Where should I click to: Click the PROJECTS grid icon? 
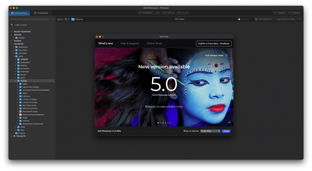[x=14, y=136]
